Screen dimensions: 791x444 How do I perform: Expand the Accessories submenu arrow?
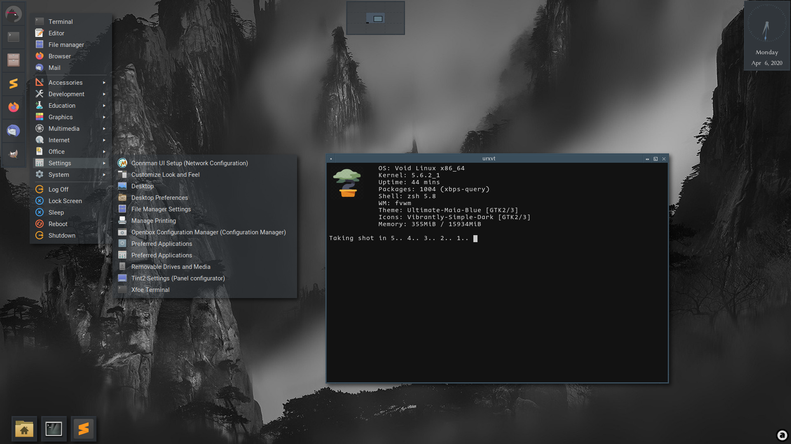pos(104,83)
